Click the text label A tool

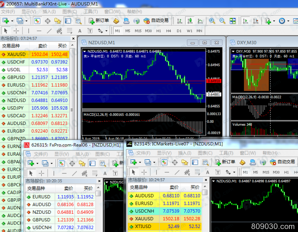(x=80, y=31)
